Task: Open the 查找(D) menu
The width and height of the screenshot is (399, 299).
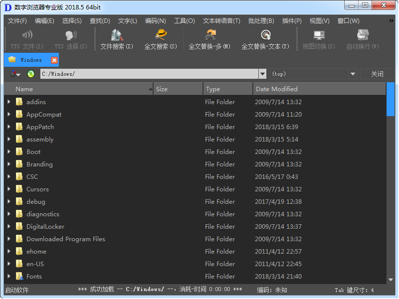Action: tap(100, 21)
